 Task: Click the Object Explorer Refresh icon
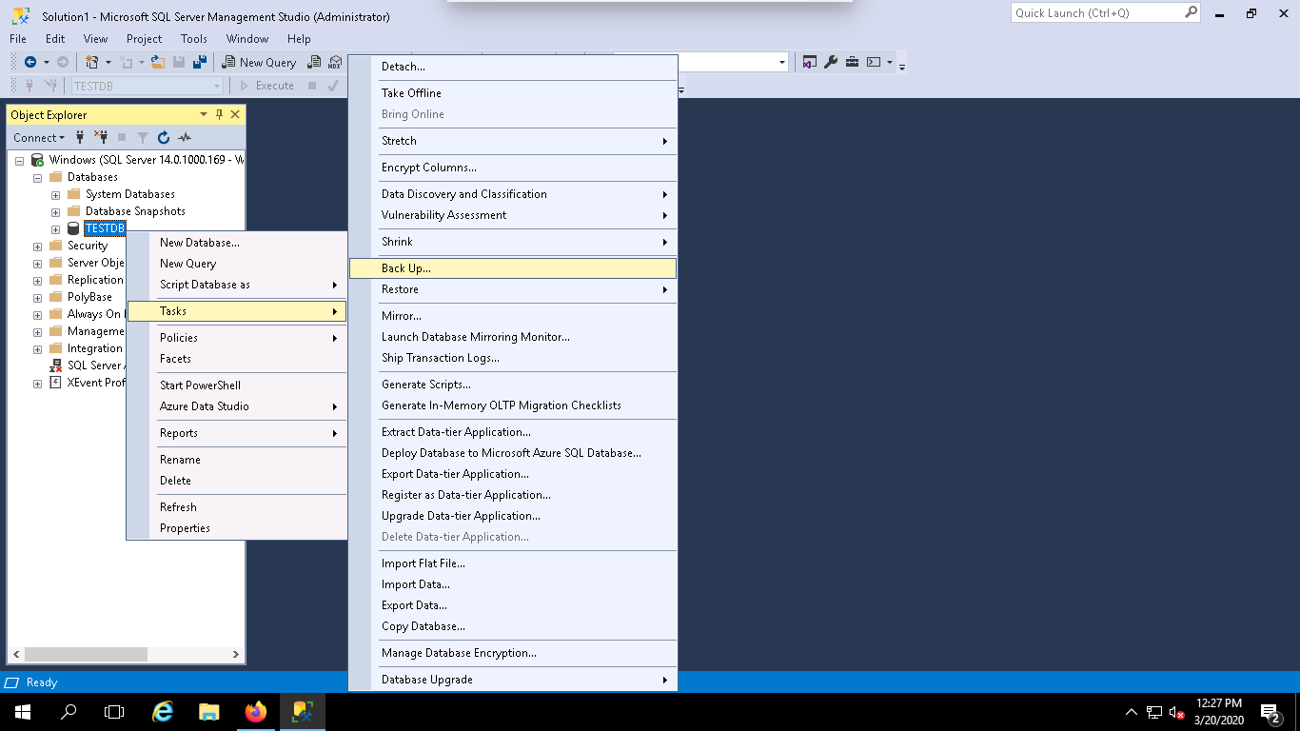click(x=164, y=137)
